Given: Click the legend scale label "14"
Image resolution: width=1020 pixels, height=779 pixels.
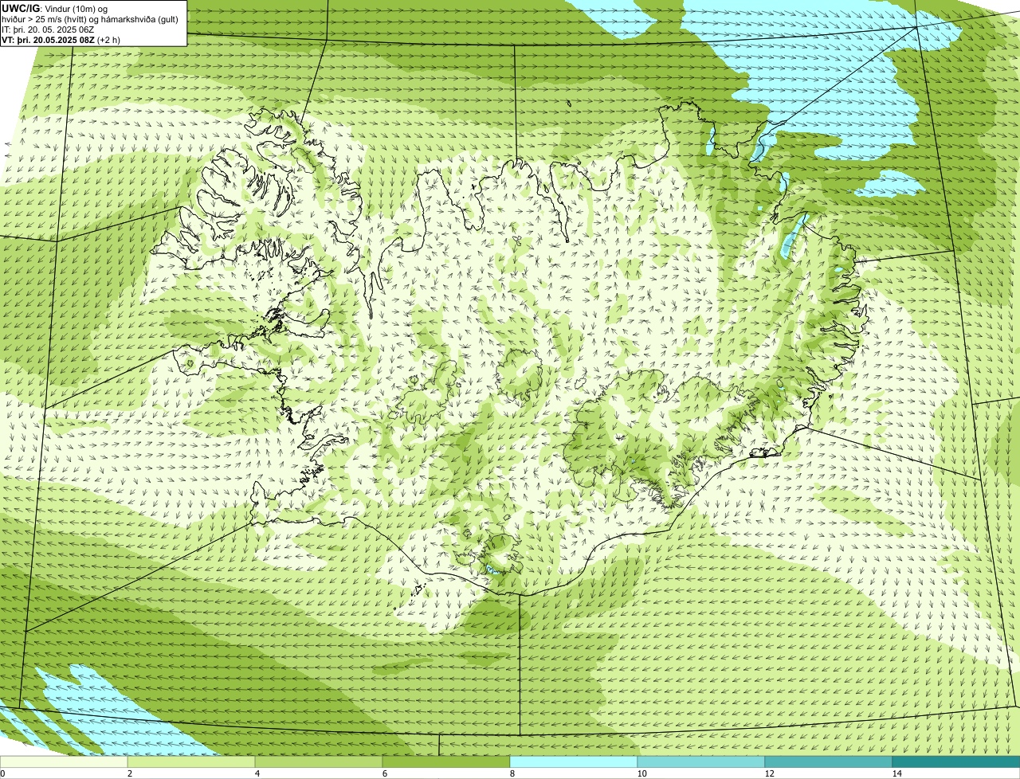Looking at the screenshot, I should pyautogui.click(x=896, y=773).
